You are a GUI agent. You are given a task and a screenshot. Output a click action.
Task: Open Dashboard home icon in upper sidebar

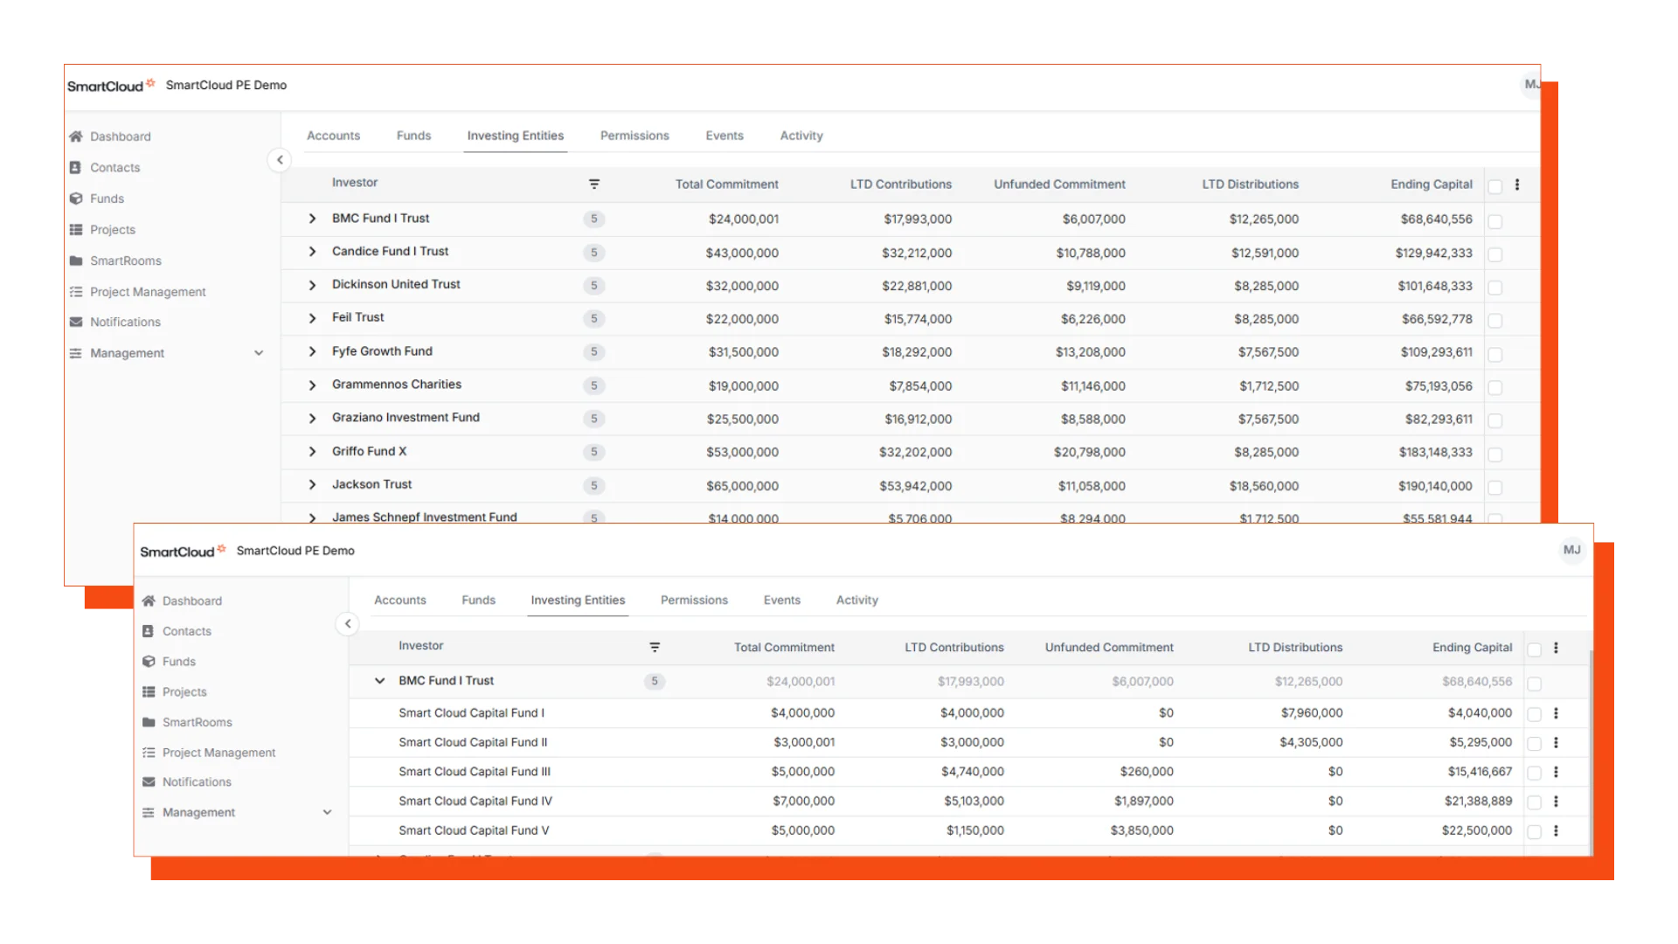[76, 136]
